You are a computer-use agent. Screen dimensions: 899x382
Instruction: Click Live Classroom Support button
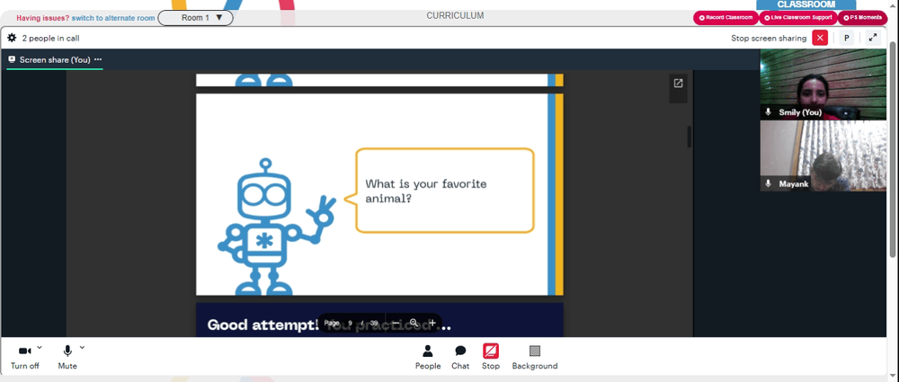(798, 18)
